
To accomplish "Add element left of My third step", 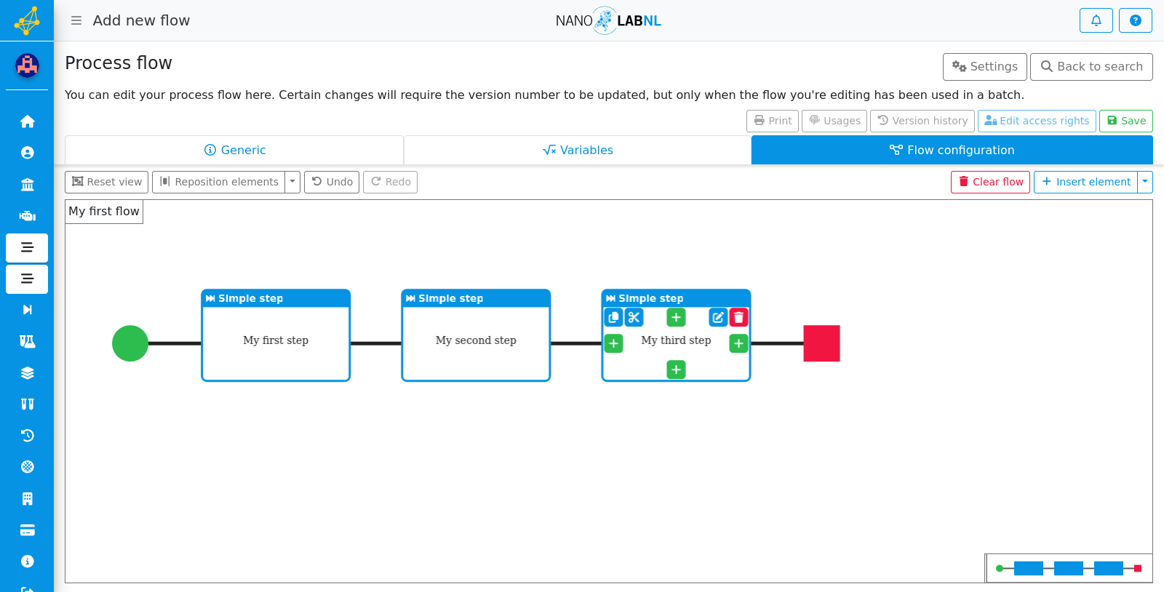I will [613, 343].
